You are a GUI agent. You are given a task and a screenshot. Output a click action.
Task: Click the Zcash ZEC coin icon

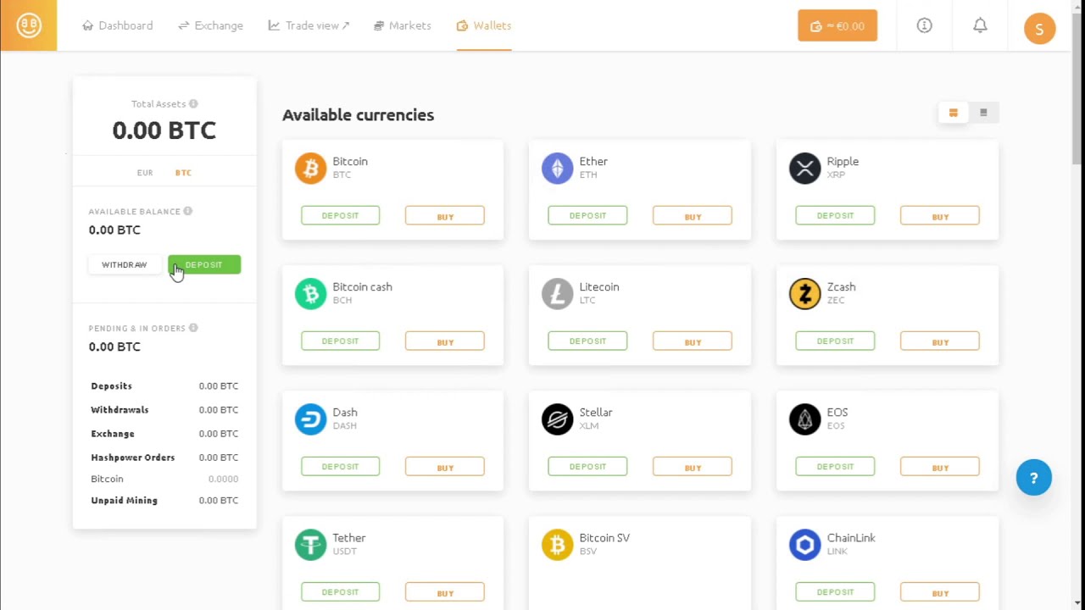(x=804, y=293)
